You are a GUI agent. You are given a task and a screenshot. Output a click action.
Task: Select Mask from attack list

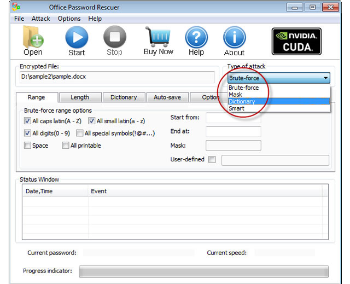click(279, 95)
